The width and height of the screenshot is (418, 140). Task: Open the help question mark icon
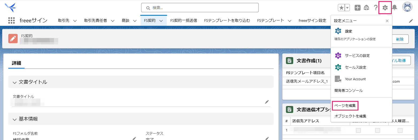[x=376, y=8]
